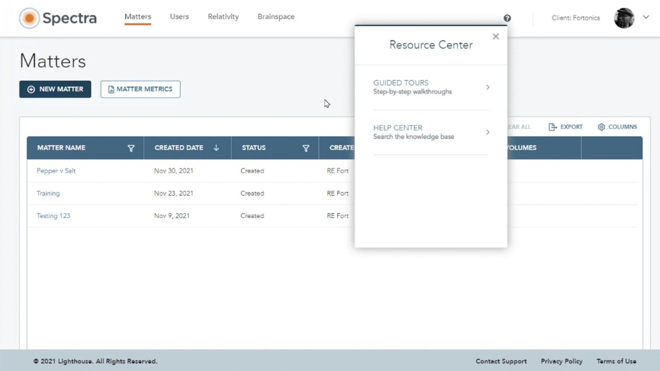
Task: Close the Resource Center panel
Action: (x=496, y=36)
